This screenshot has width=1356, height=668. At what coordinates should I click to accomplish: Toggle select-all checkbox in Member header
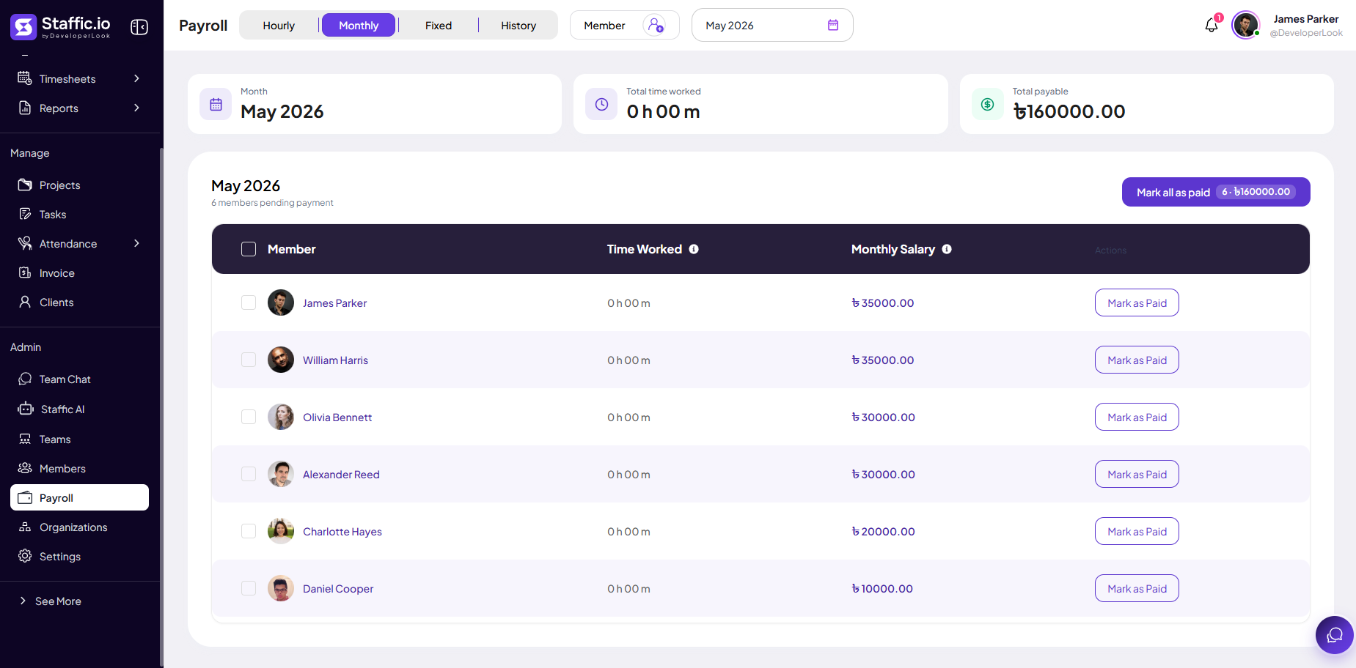tap(249, 249)
